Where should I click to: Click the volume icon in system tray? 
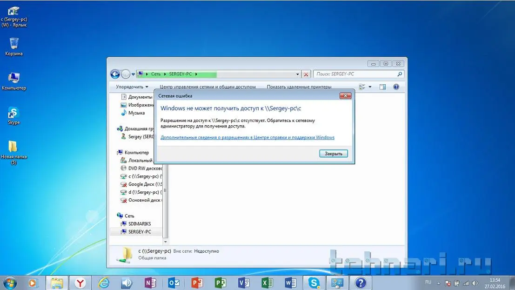(x=475, y=283)
